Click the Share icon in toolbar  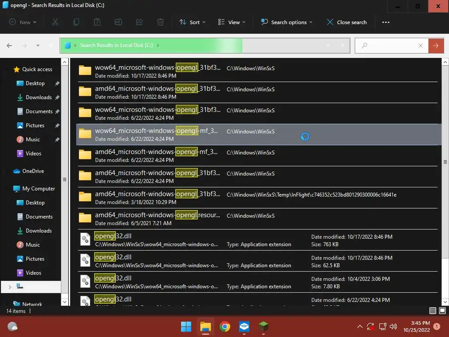[139, 22]
